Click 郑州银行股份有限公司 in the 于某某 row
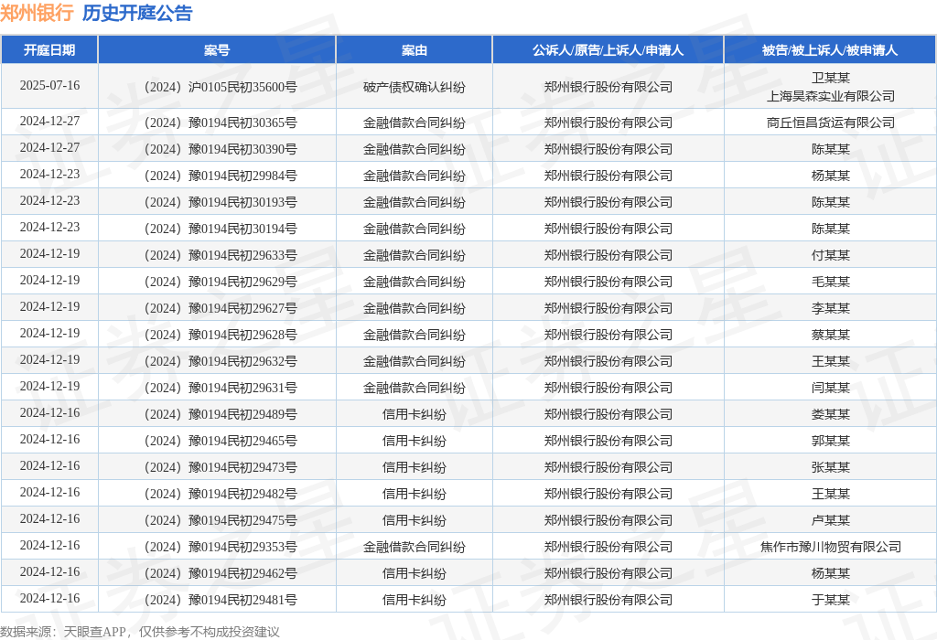The height and width of the screenshot is (640, 937). (608, 600)
